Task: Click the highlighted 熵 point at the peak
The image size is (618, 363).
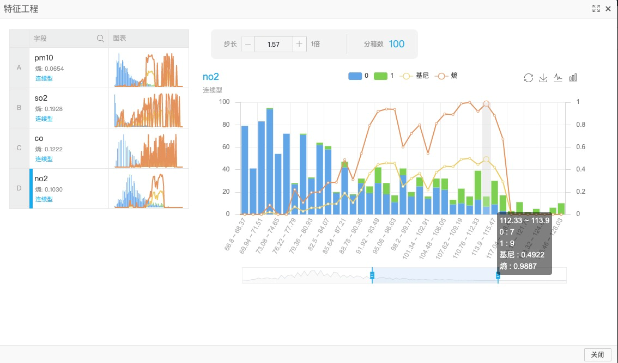Action: pos(486,103)
